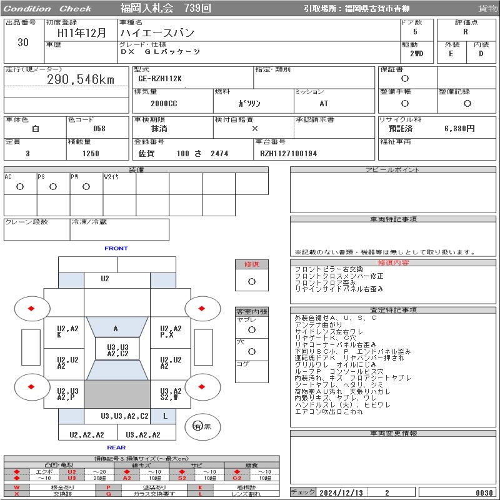Screen dimensions: 500x500
Task: Toggle the ヤブレ interior tear circle
Action: click(252, 329)
